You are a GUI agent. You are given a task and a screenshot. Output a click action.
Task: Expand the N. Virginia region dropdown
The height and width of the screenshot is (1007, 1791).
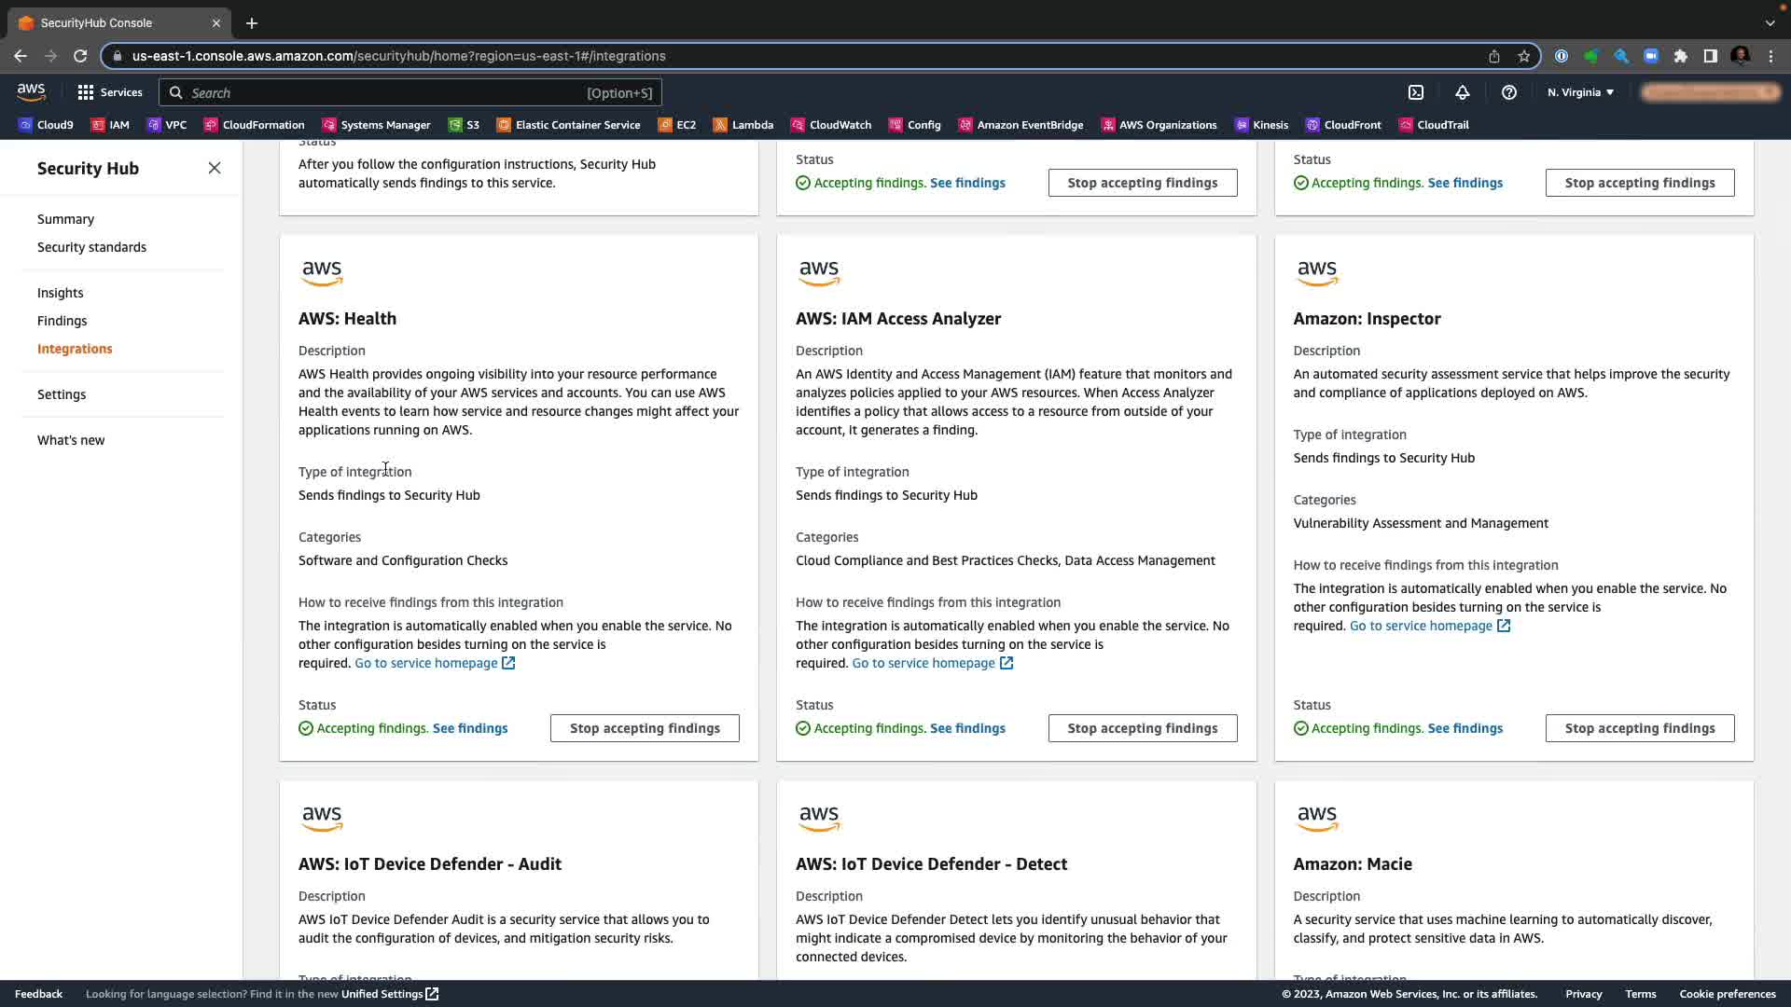1580,92
